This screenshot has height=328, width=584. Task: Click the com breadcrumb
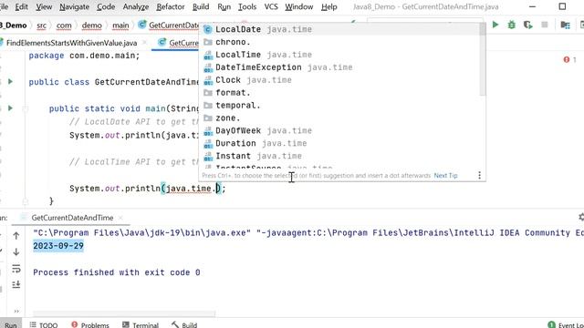[x=64, y=26]
